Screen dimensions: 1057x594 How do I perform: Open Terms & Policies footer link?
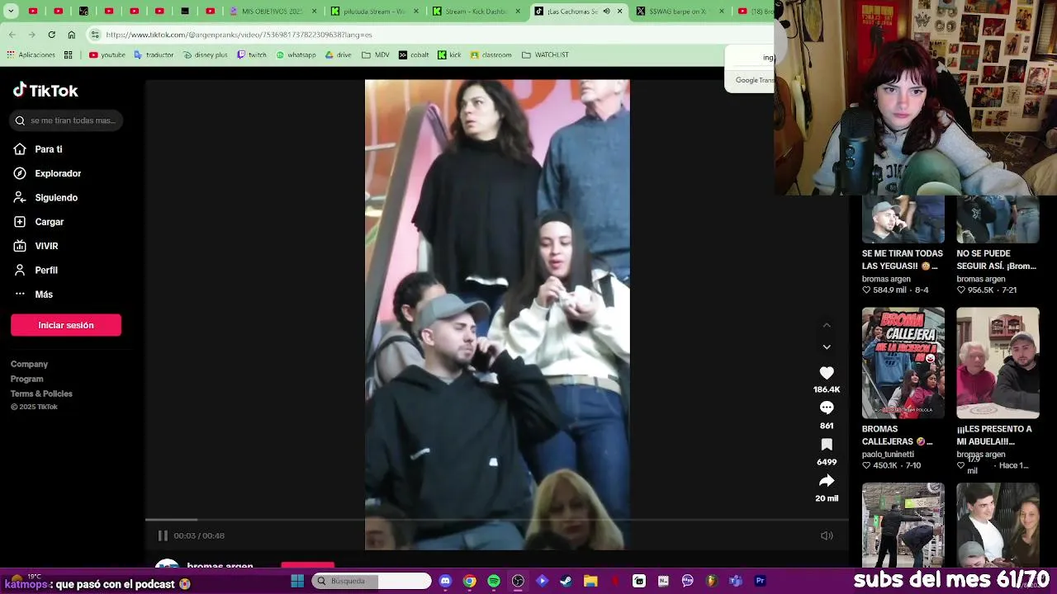point(41,394)
